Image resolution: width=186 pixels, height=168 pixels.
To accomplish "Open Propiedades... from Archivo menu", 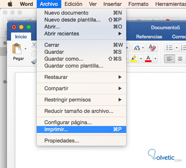I will tap(81, 141).
